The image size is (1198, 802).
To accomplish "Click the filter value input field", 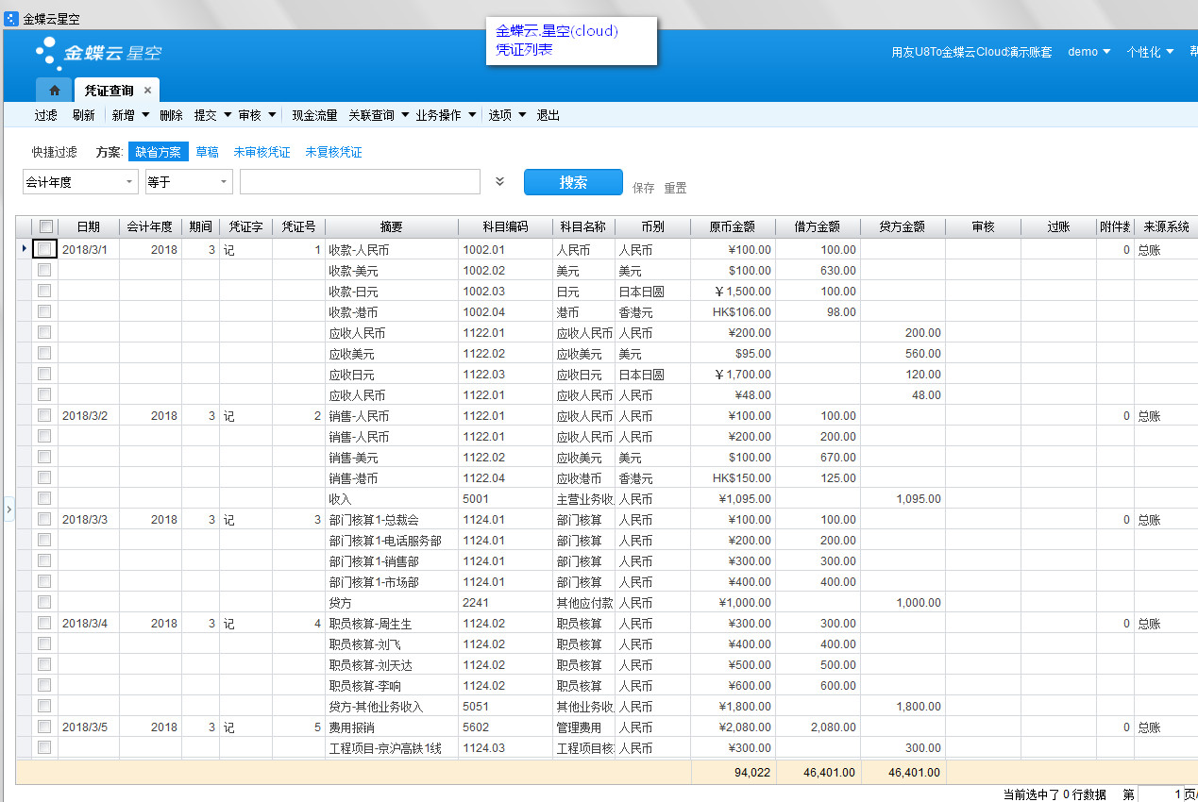I will [360, 182].
